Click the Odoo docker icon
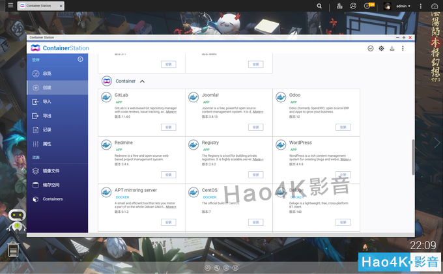Image resolution: width=443 pixels, height=274 pixels. tap(281, 98)
